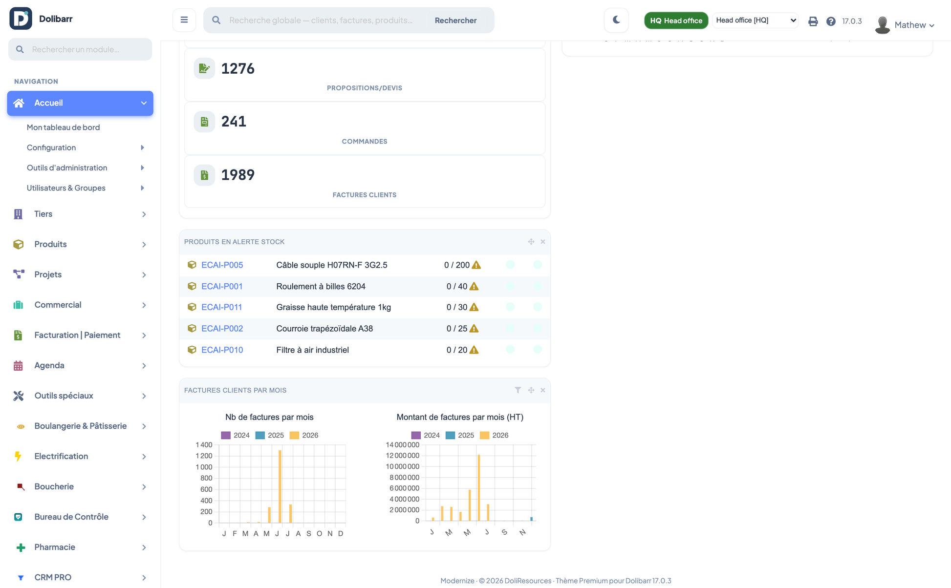The image size is (951, 588).
Task: Close the Factures clients par mois widget
Action: point(543,390)
